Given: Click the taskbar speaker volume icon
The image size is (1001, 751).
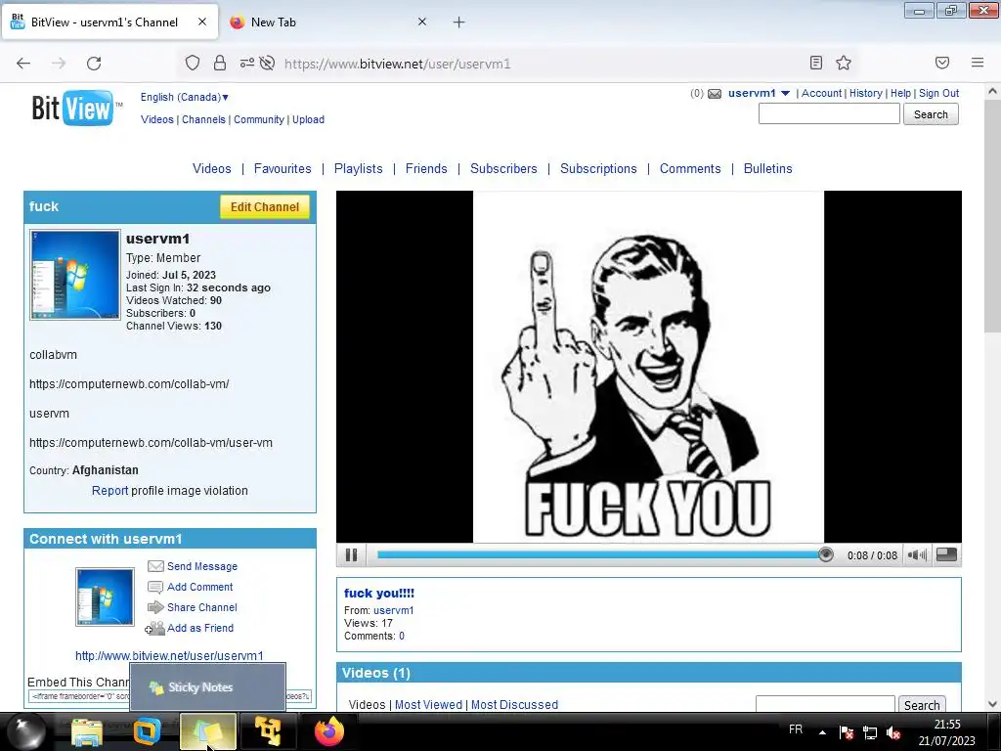Looking at the screenshot, I should click(893, 733).
